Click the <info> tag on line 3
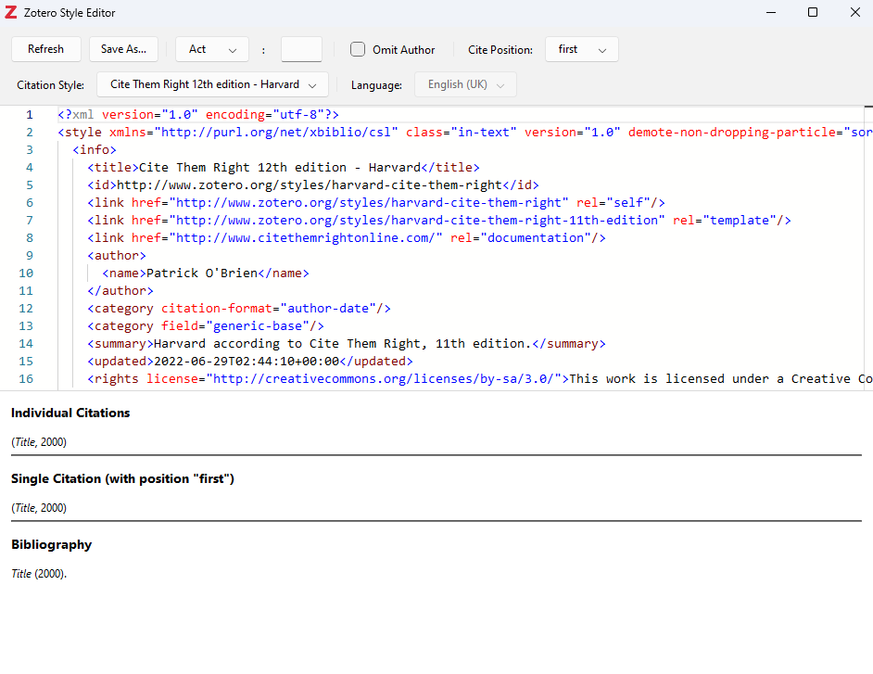 pos(95,150)
